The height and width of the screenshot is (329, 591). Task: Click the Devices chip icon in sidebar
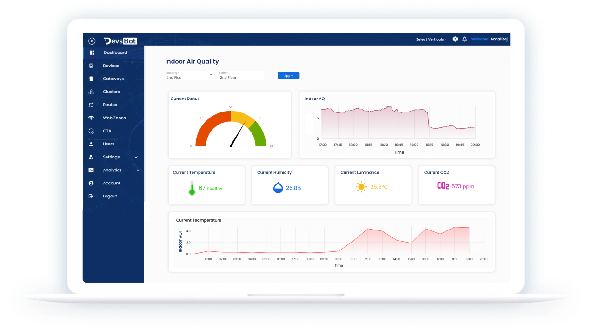coord(91,66)
